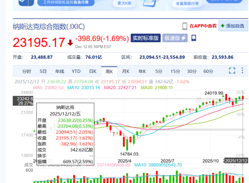Click the tooltip 开盘 value 23638.22(0.25%)
This screenshot has width=249, height=183.
[x=75, y=120]
